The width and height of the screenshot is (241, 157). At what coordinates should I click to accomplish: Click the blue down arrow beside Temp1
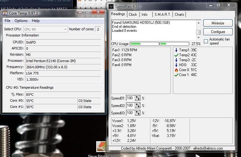click(x=176, y=50)
